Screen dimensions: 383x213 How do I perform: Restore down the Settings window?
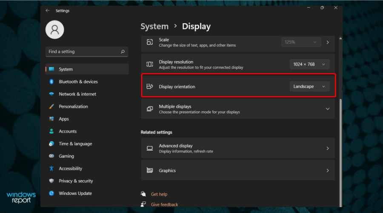[322, 8]
